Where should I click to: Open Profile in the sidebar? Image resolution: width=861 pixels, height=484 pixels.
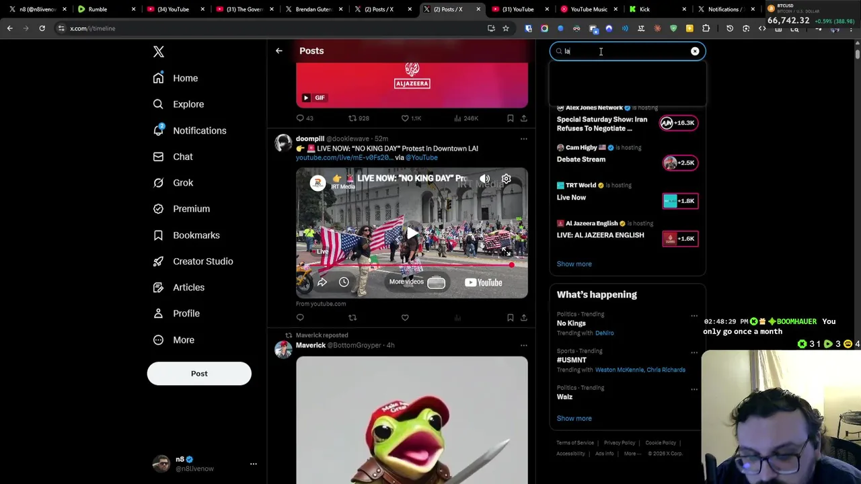point(176,313)
